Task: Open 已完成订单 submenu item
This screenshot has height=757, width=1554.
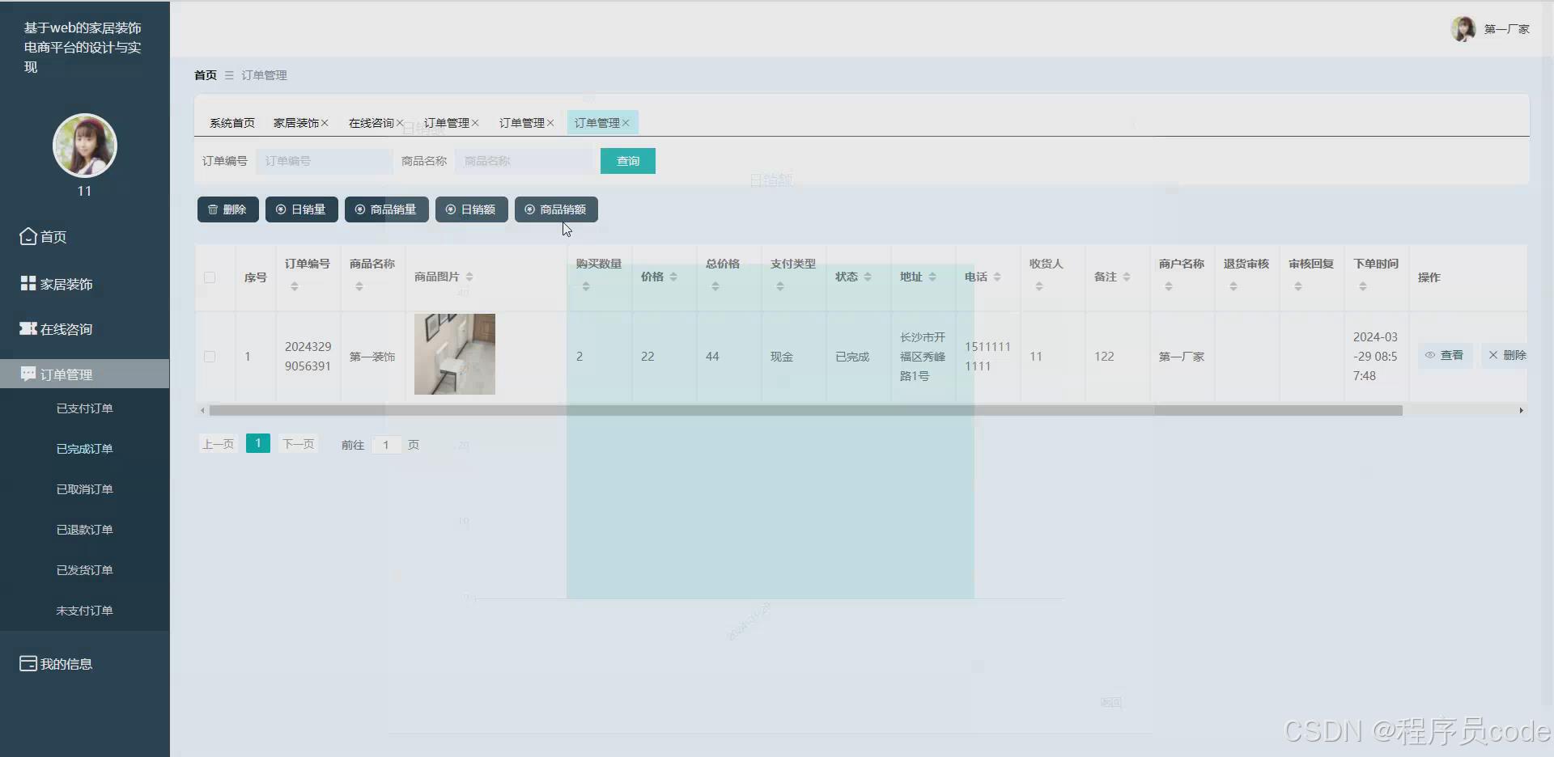Action: [84, 449]
